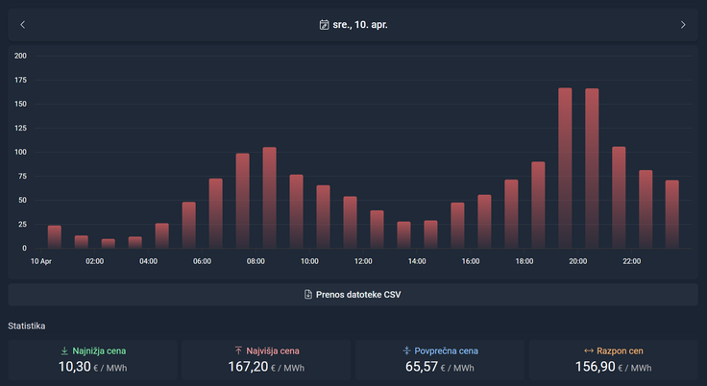Click the 04:00 axis label

tap(148, 261)
